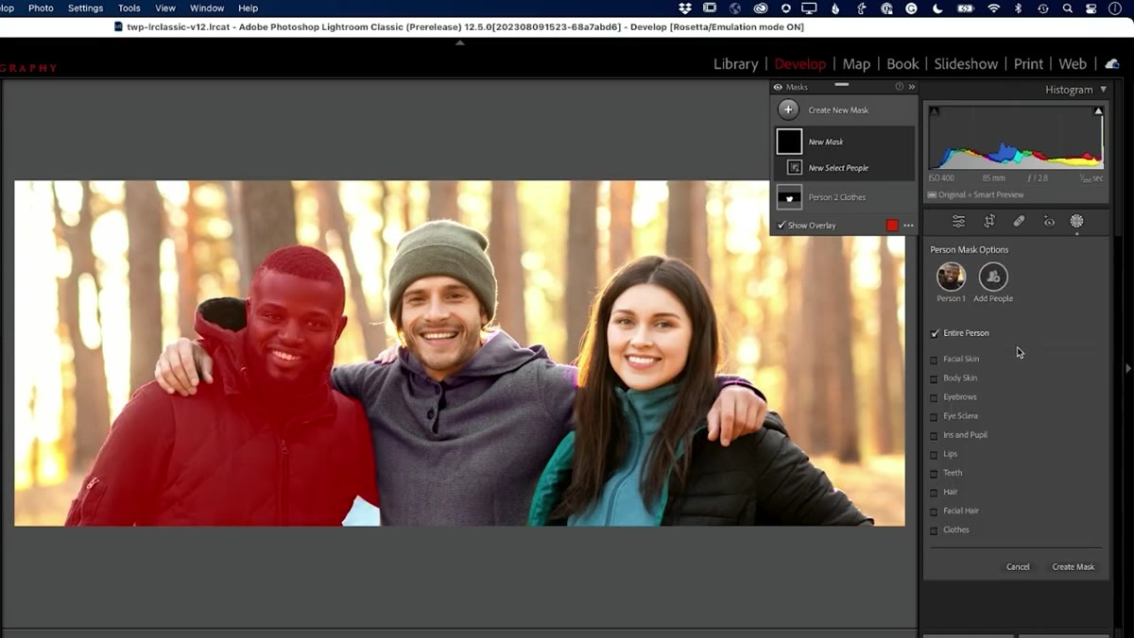Select the Healing bandage tool
The width and height of the screenshot is (1134, 638).
(x=1019, y=221)
